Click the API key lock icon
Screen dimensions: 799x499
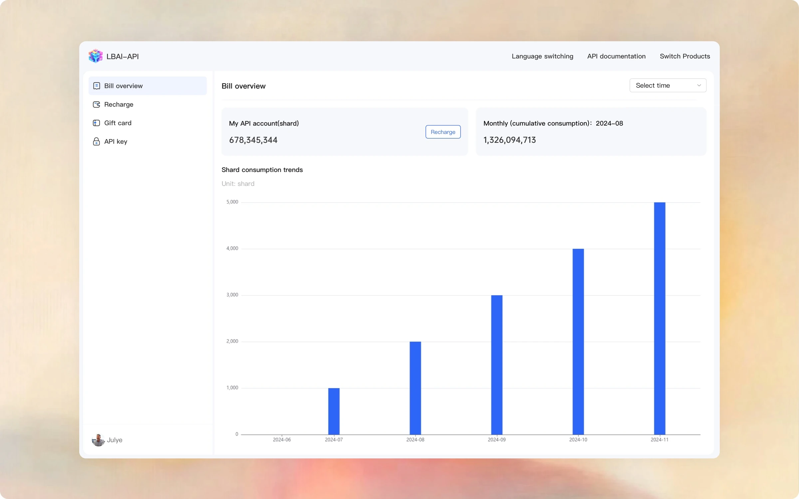coord(97,142)
